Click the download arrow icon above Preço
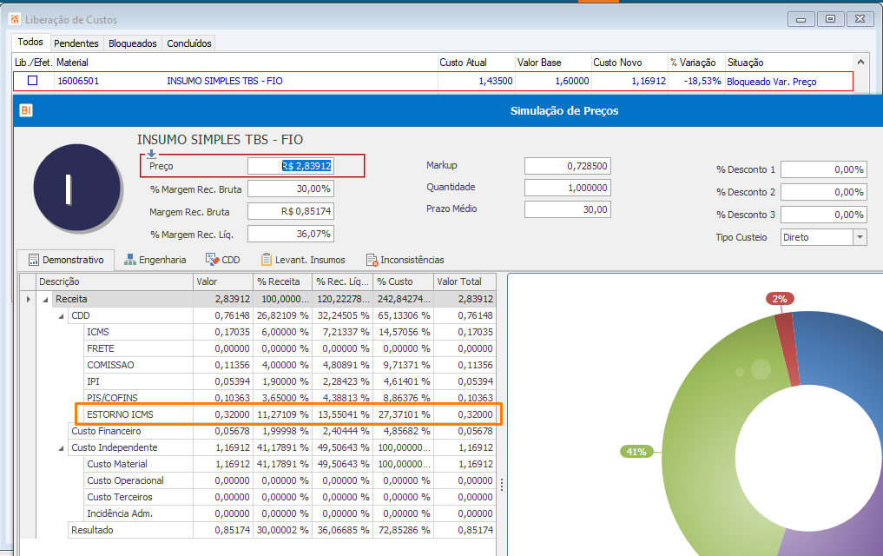 tap(151, 154)
